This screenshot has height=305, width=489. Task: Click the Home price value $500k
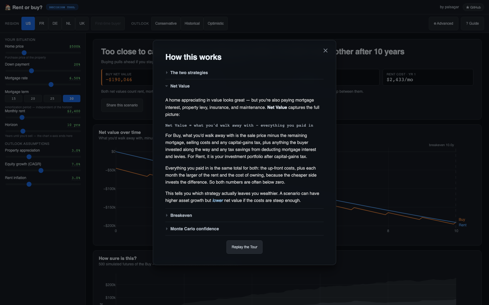point(75,47)
